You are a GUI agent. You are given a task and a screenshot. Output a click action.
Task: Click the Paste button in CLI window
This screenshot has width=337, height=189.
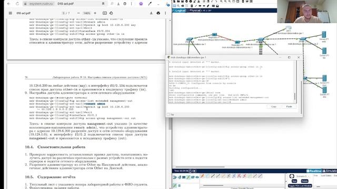point(289,107)
